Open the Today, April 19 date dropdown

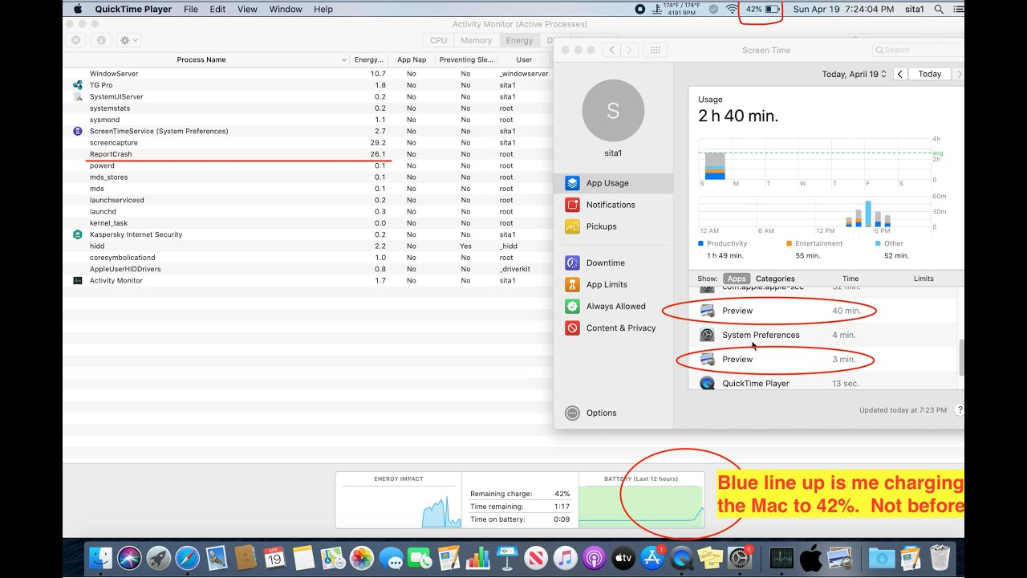pyautogui.click(x=854, y=74)
